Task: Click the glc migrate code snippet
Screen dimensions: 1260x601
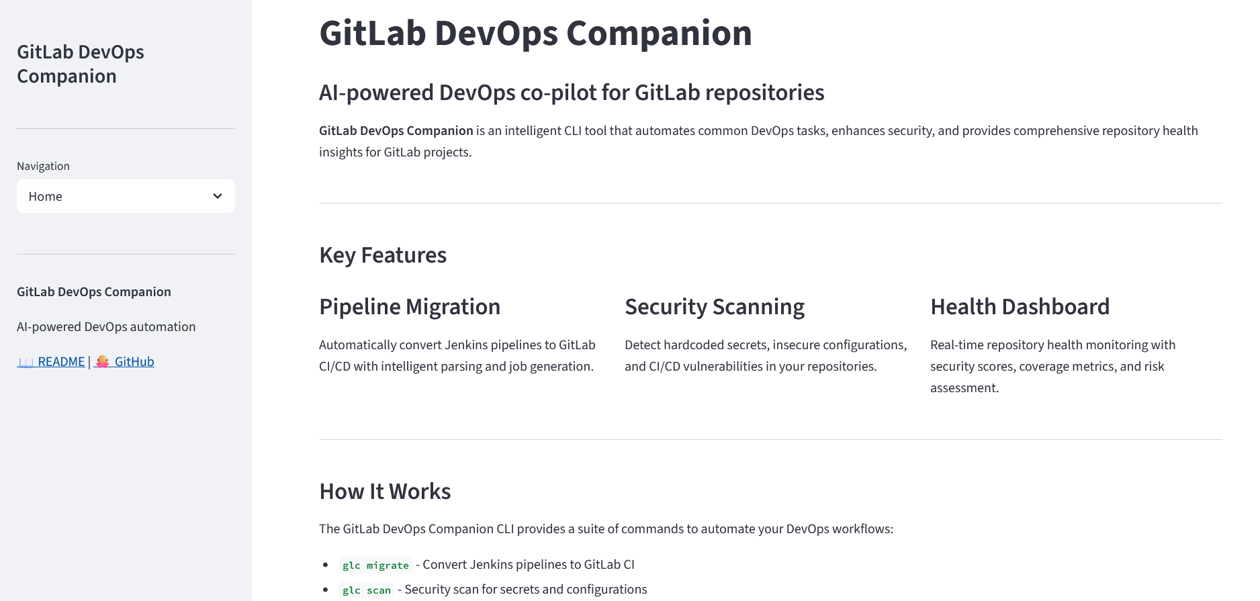Action: pyautogui.click(x=375, y=565)
